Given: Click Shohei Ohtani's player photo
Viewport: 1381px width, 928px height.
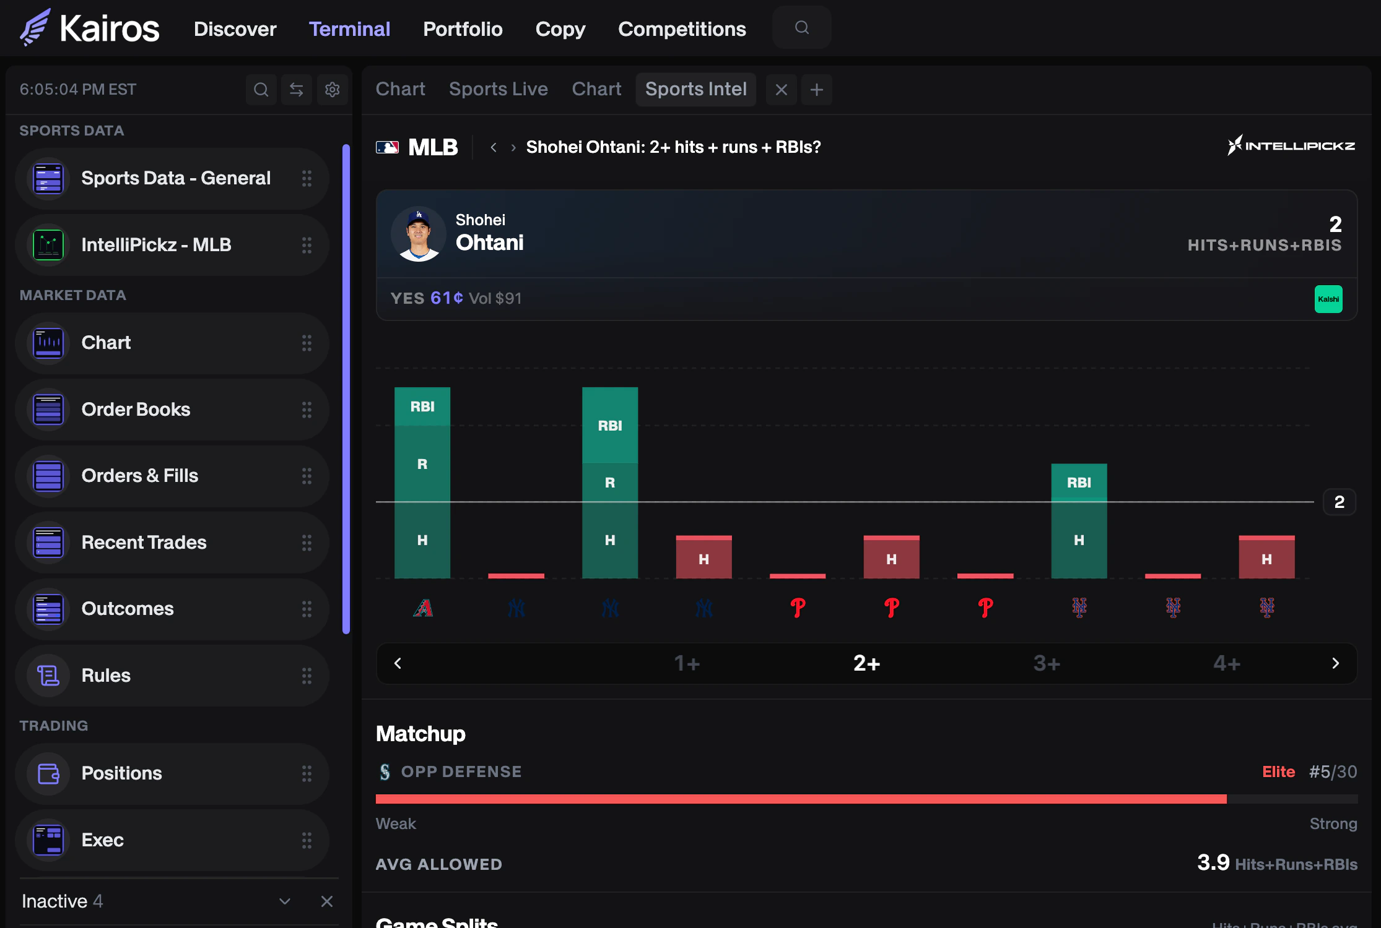Looking at the screenshot, I should pos(419,234).
